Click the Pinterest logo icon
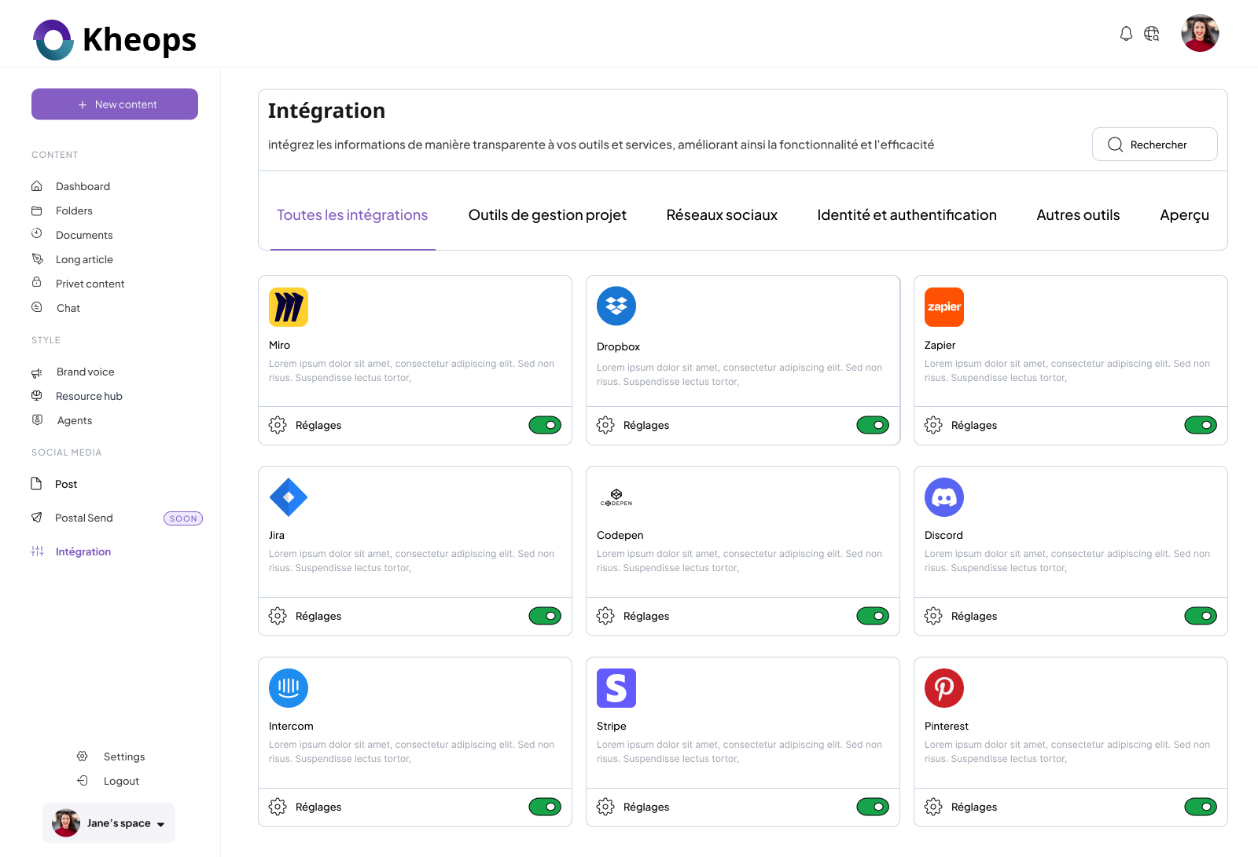The width and height of the screenshot is (1258, 857). (944, 688)
